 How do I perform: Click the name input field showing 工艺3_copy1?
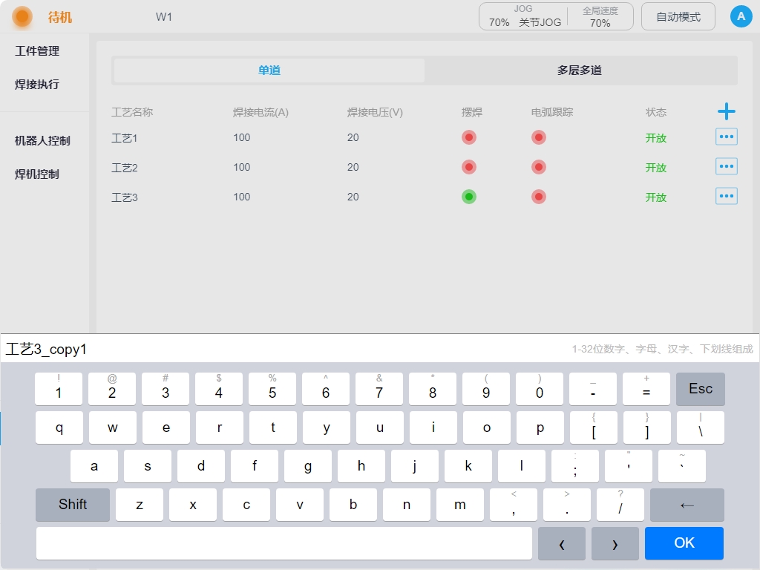282,349
